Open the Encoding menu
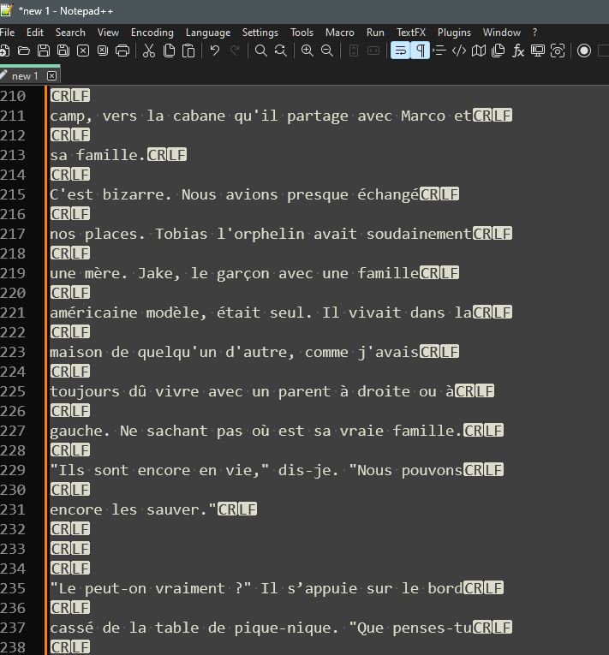This screenshot has height=655, width=609. pos(152,33)
